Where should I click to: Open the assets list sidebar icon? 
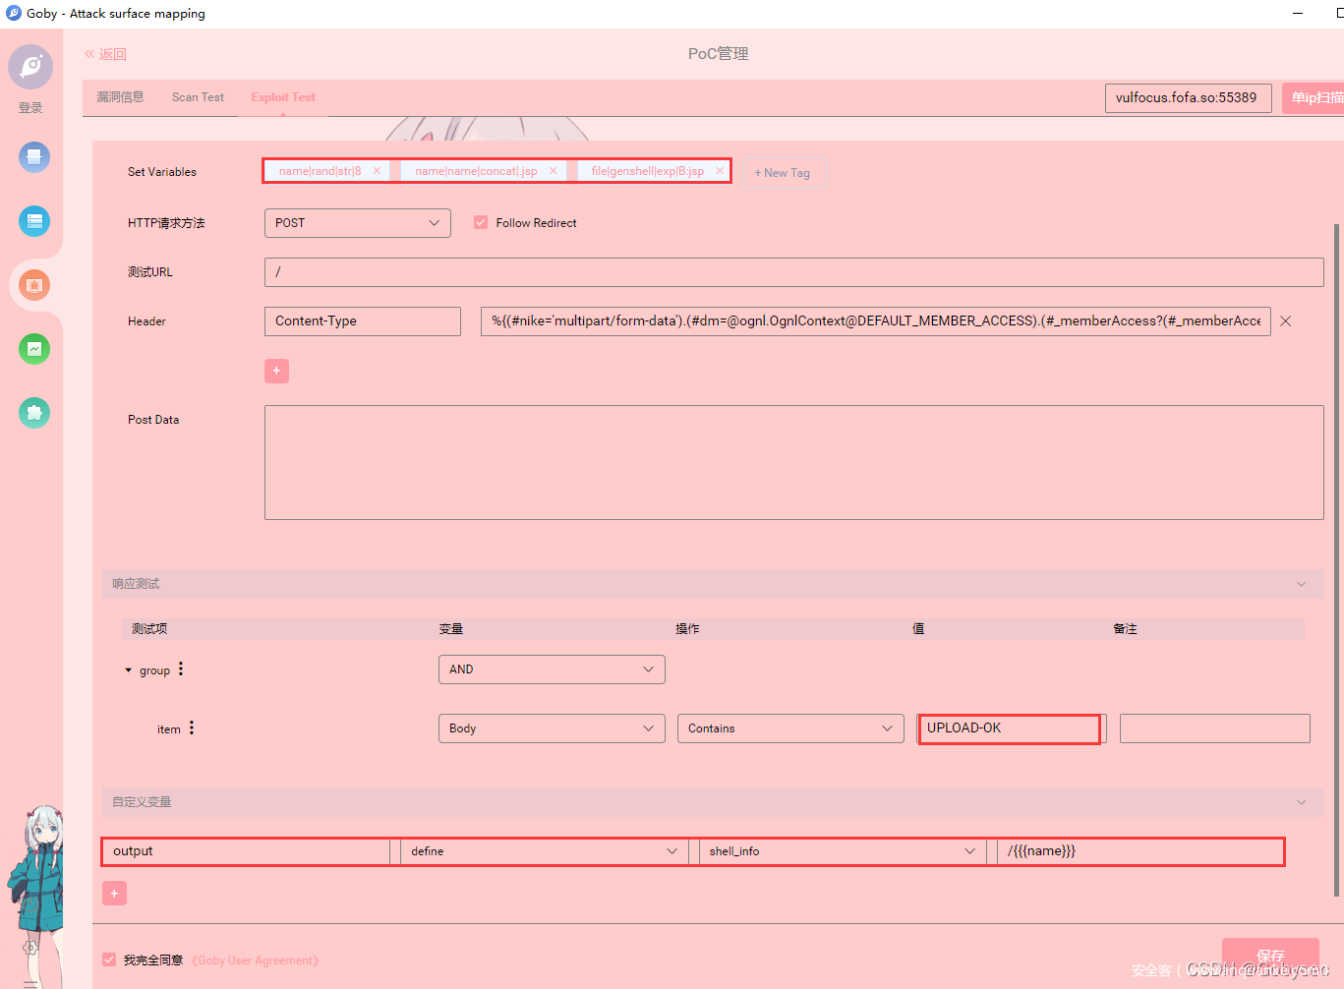34,221
